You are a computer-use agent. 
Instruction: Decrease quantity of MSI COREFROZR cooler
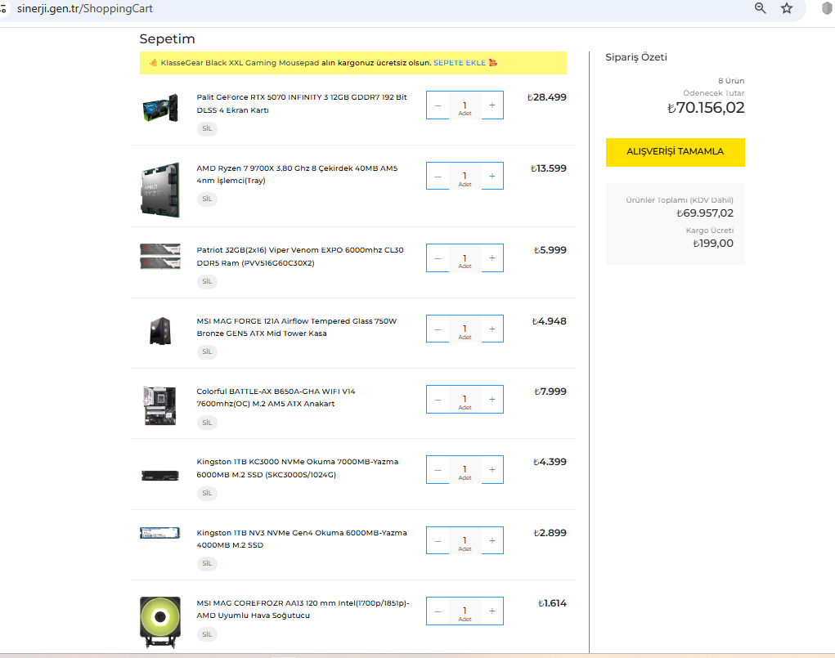(x=438, y=611)
